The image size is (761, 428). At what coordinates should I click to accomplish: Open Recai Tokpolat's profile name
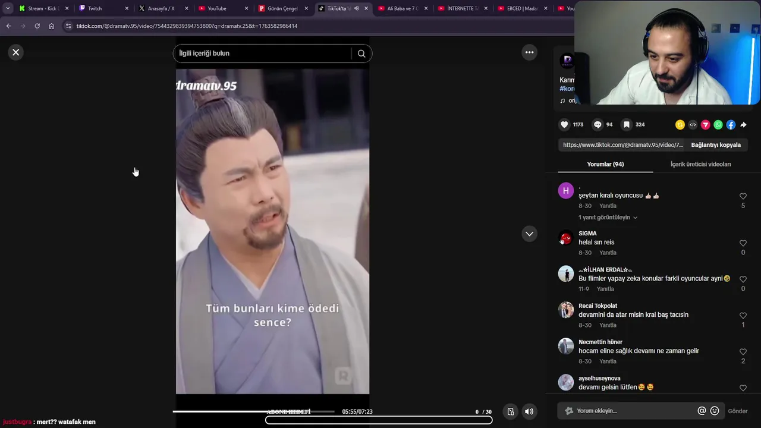pos(598,306)
